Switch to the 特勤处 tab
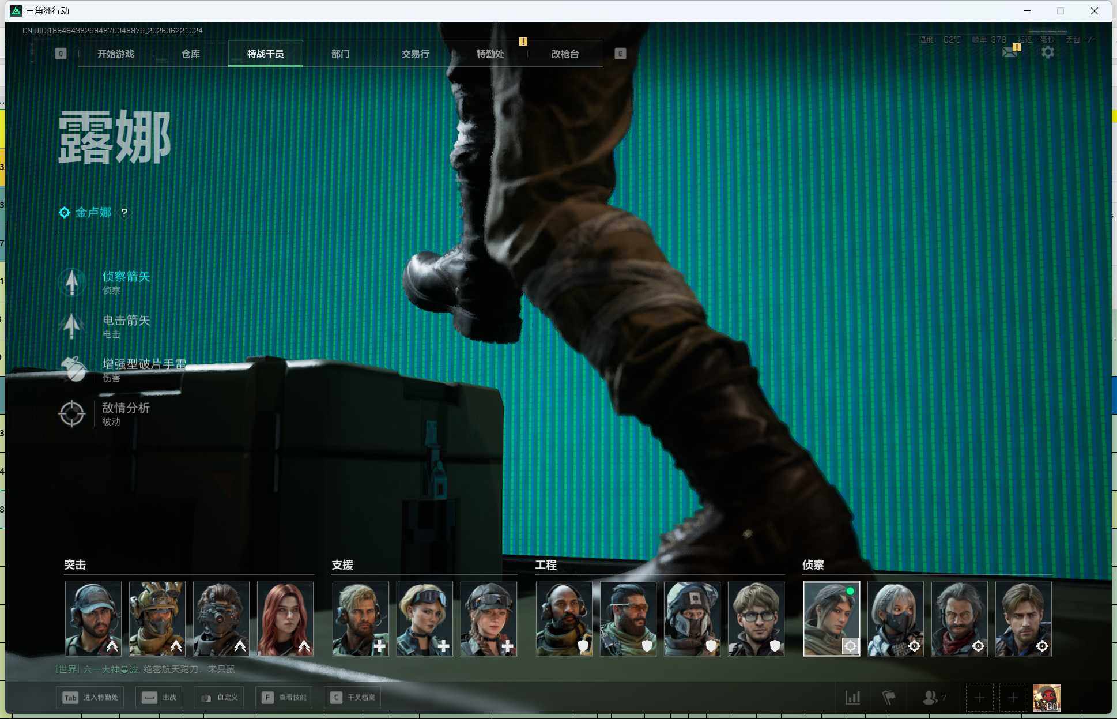 tap(490, 54)
